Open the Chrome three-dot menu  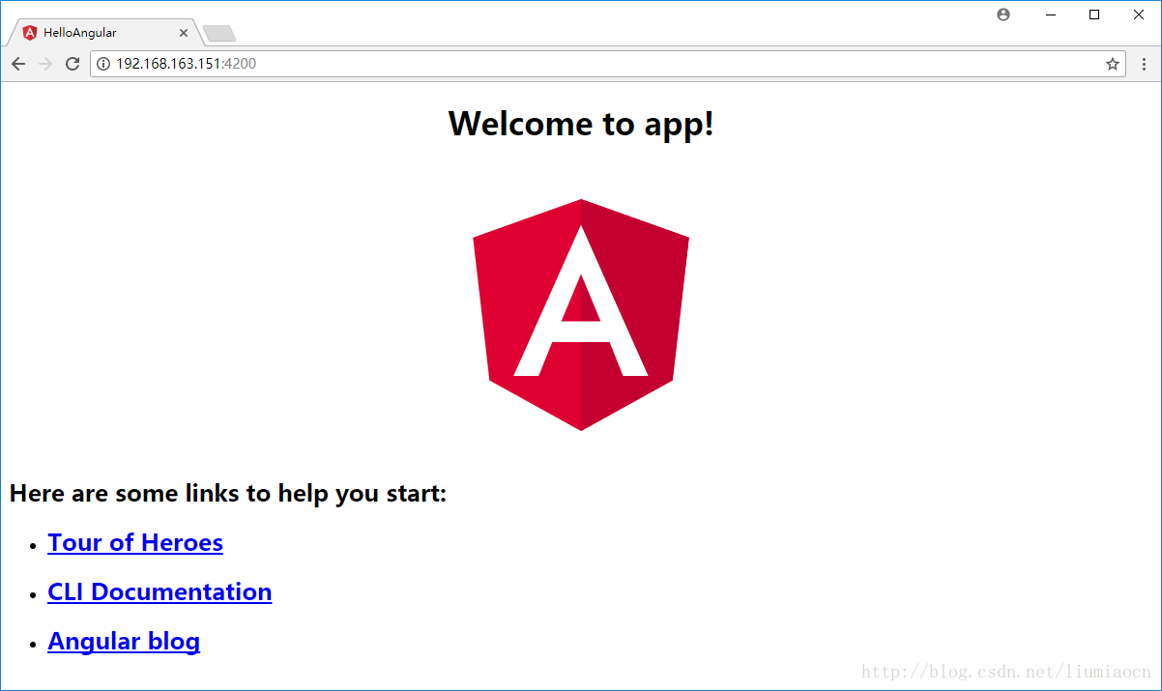coord(1144,64)
